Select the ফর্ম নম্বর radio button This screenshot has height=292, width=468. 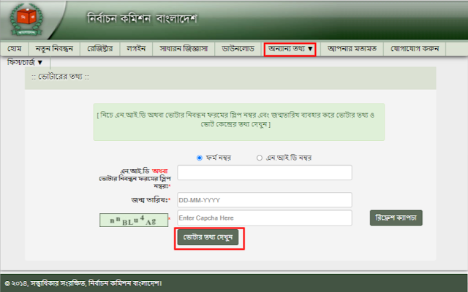point(200,158)
